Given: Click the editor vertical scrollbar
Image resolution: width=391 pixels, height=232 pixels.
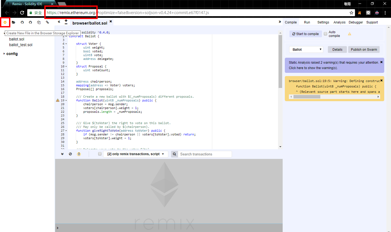Looking at the screenshot, I should click(x=280, y=61).
